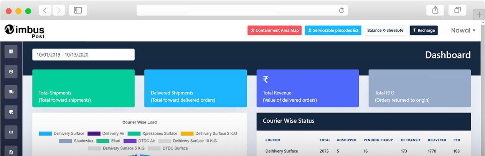Show all tabs overview icon

click(x=457, y=10)
